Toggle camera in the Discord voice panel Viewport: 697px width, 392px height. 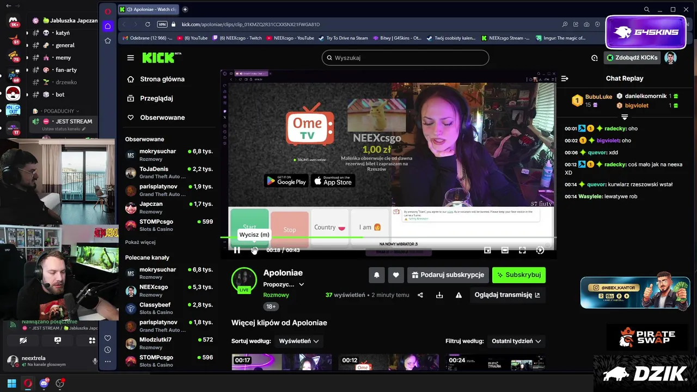23,340
